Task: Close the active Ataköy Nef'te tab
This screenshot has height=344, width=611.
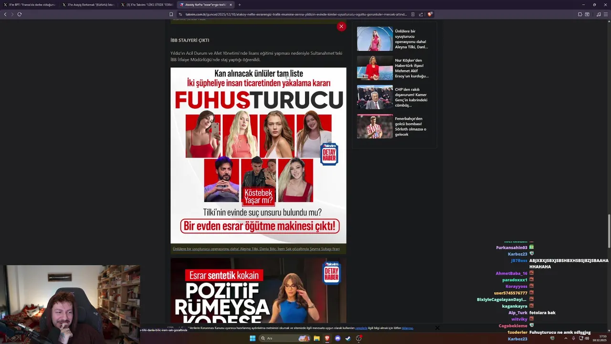Action: [231, 5]
